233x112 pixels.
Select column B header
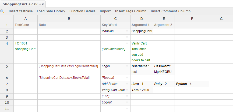69,18
